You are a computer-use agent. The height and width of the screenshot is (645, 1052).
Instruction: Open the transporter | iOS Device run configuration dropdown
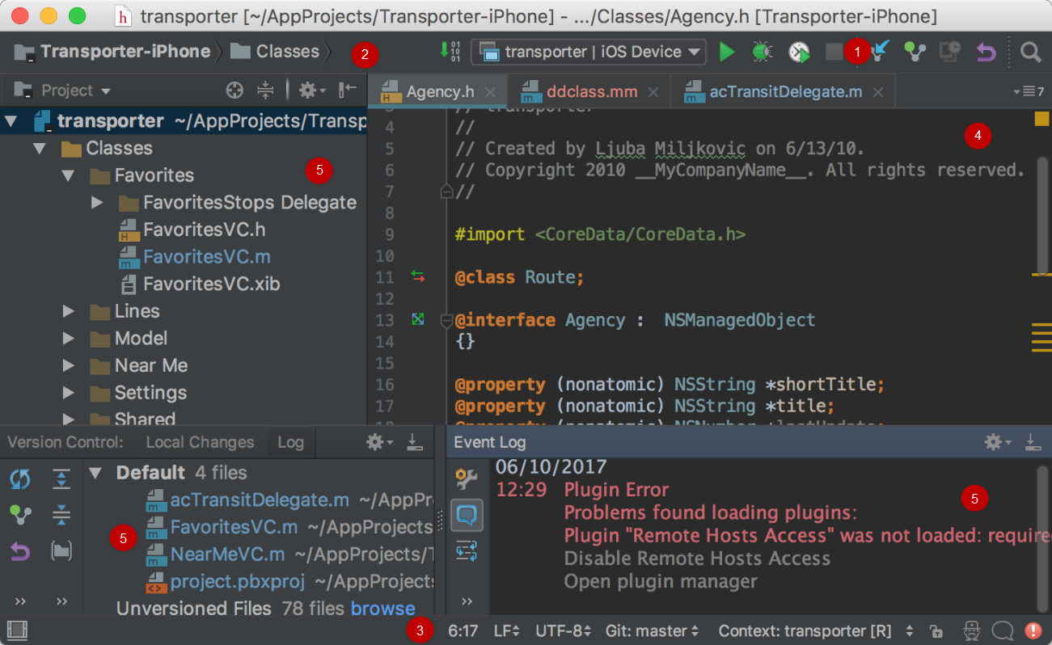589,53
